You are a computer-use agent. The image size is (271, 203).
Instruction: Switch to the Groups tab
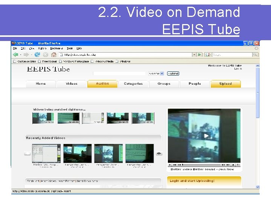(x=164, y=84)
